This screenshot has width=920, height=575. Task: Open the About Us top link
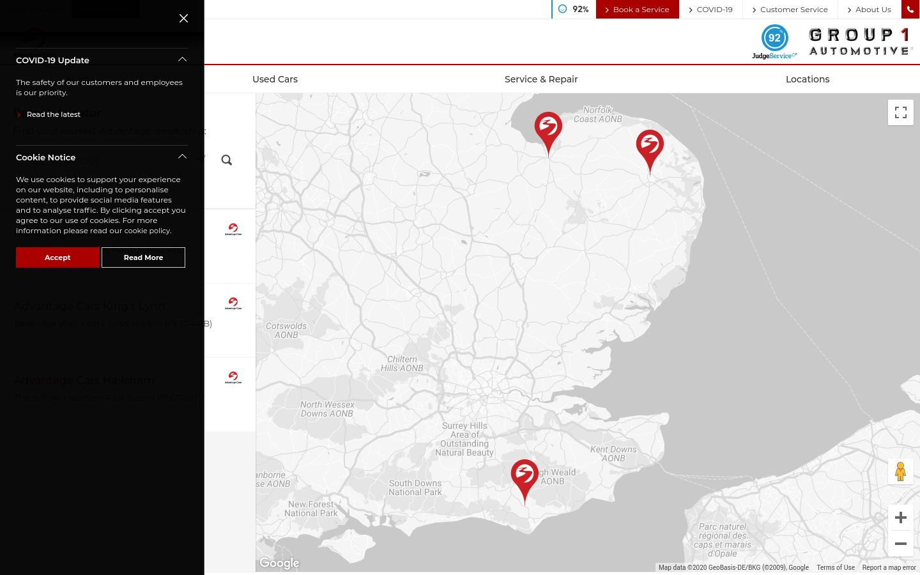coord(870,10)
